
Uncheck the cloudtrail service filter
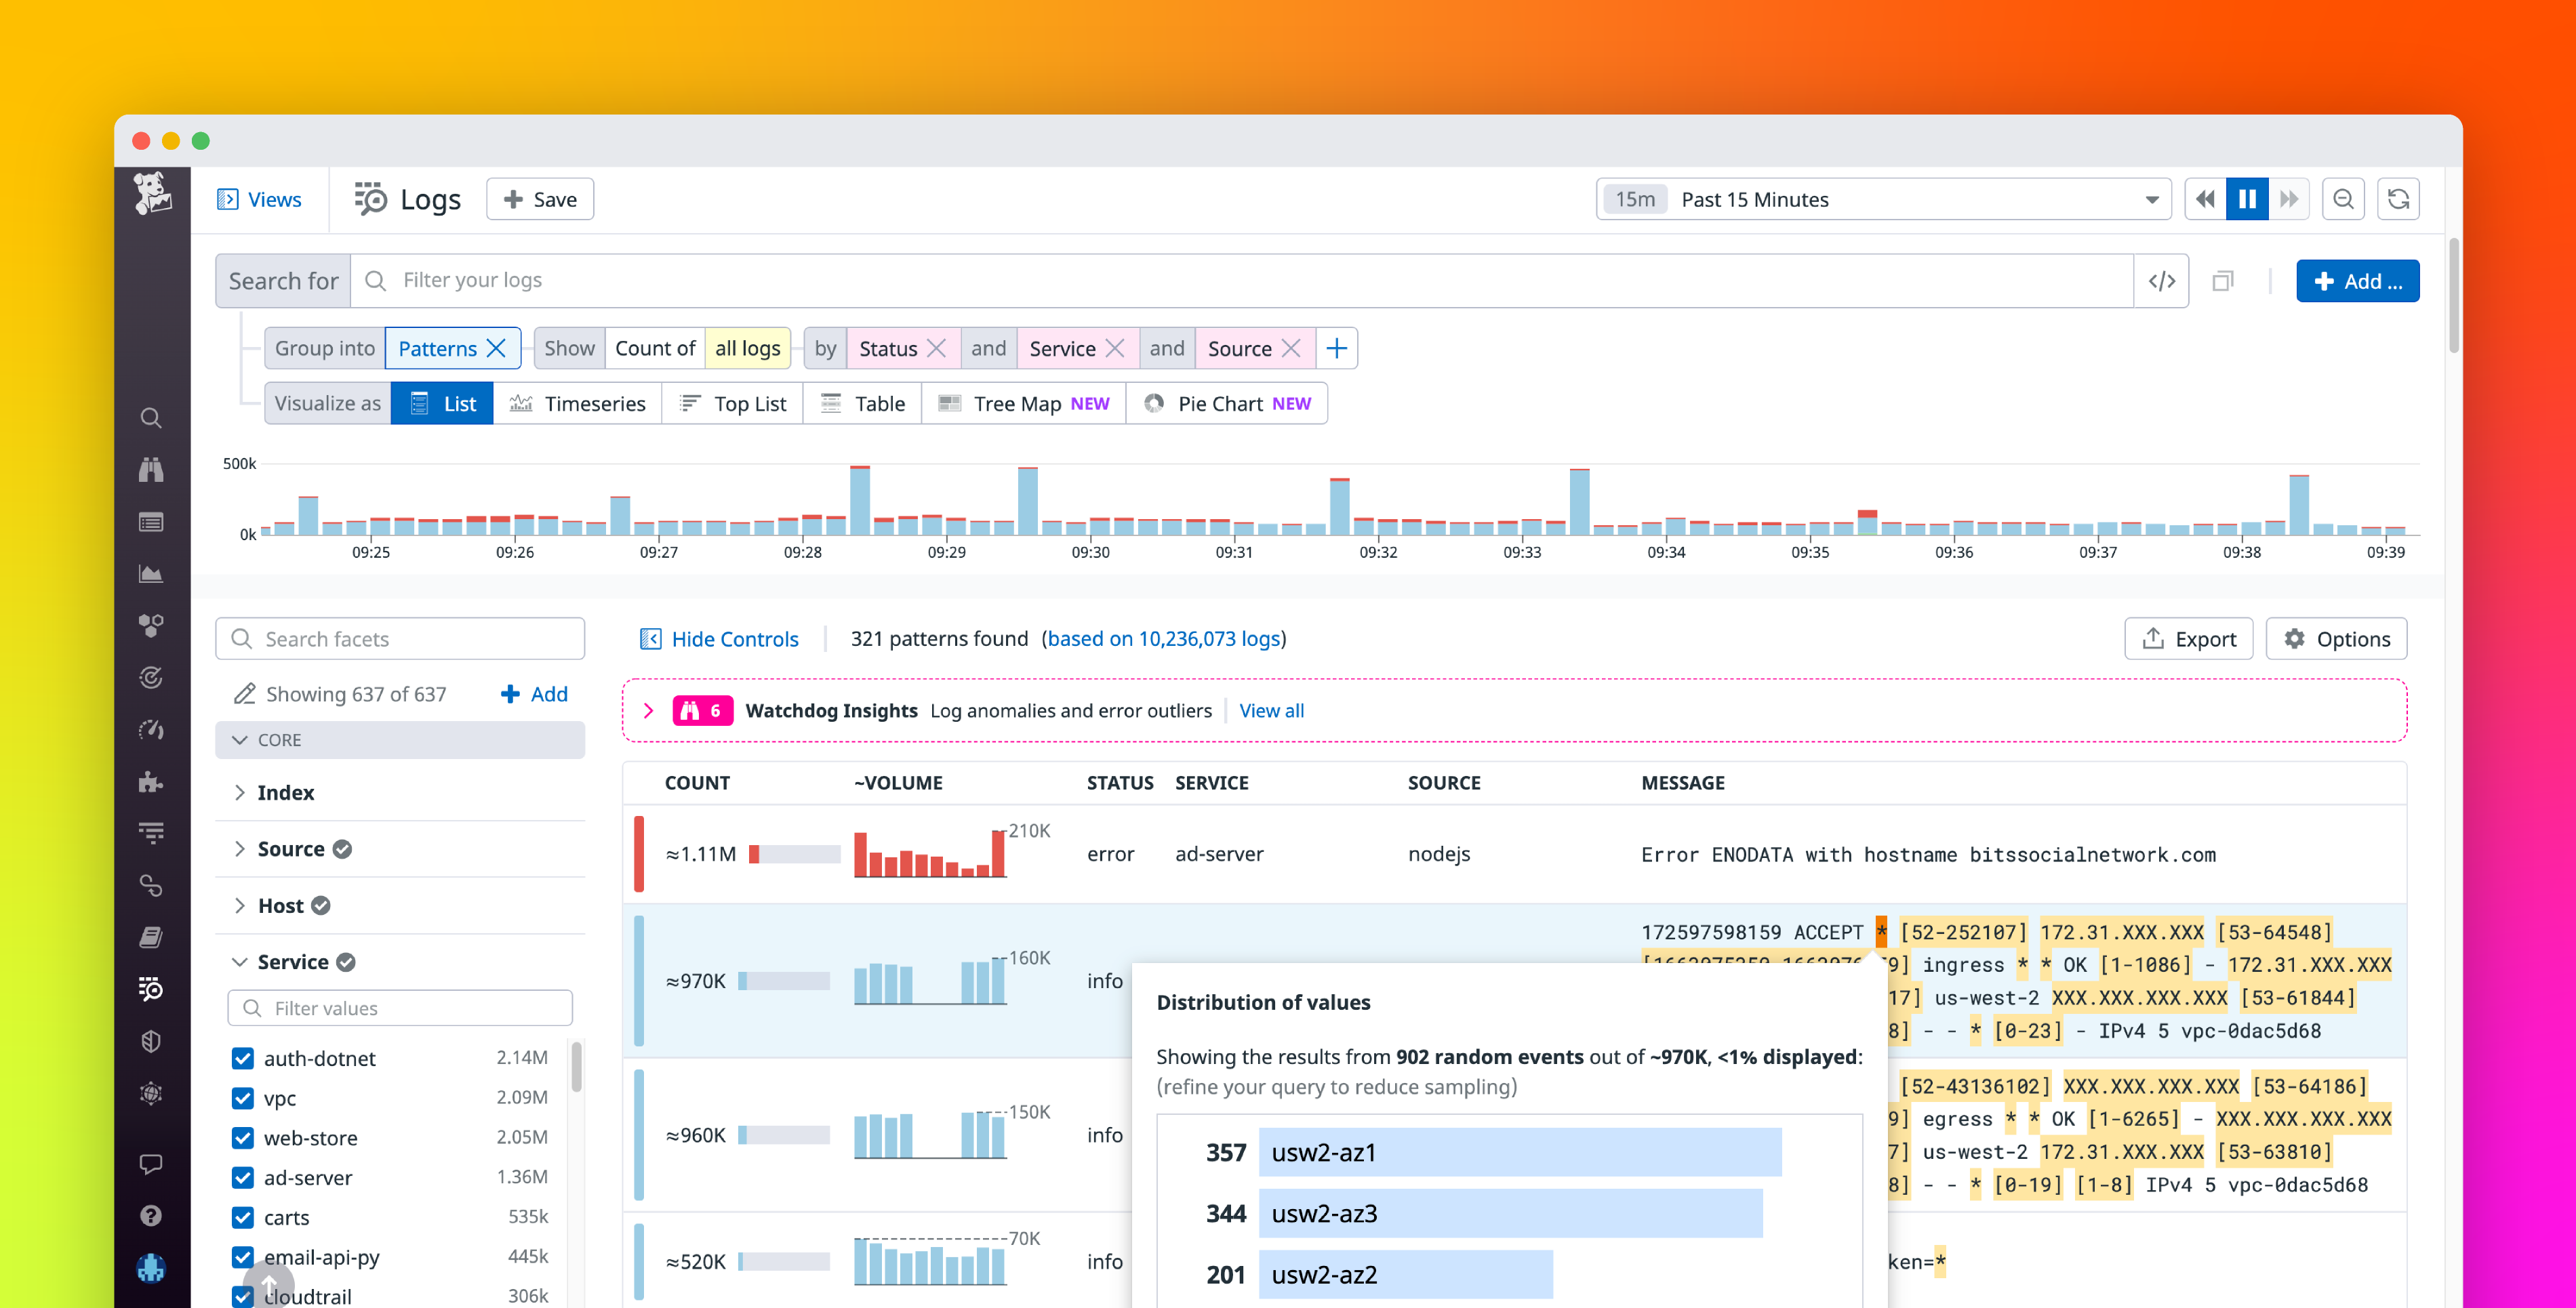pyautogui.click(x=243, y=1296)
